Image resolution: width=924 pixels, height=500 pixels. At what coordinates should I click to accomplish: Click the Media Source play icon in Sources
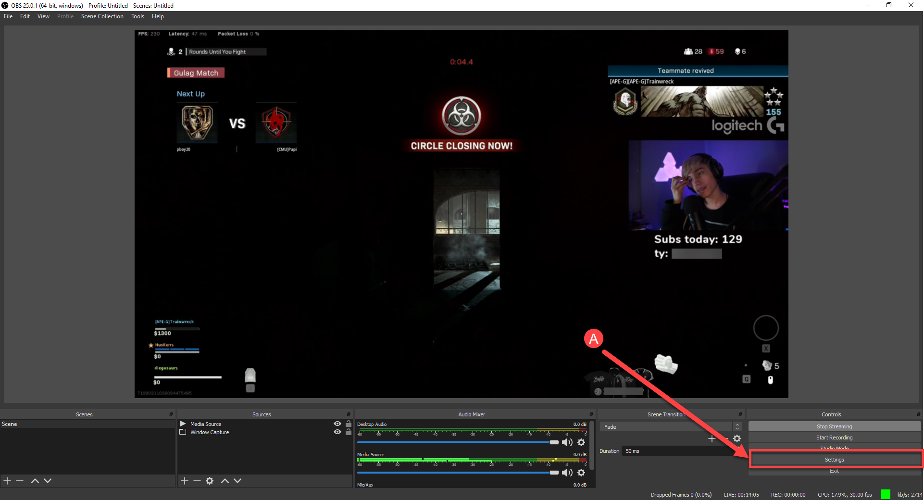click(x=183, y=424)
